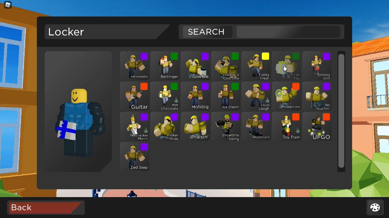Click the Christmas tree icon on Toy Train
This screenshot has height=218, width=389.
coord(297,130)
